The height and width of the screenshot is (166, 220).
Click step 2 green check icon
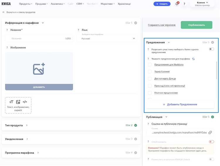(x=136, y=125)
